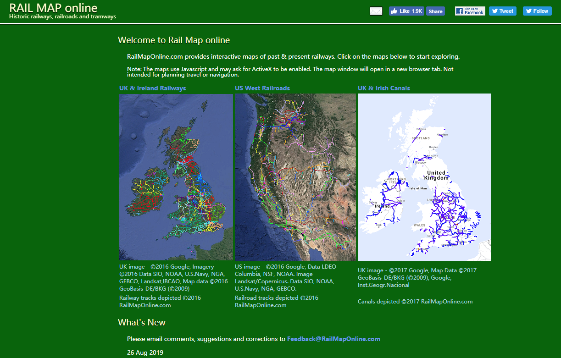Select the UK canals map image
This screenshot has height=358, width=561.
click(424, 177)
